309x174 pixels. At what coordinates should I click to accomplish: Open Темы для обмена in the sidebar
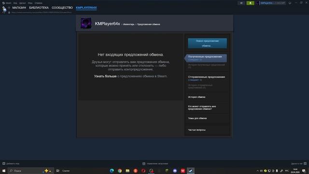[x=197, y=118]
